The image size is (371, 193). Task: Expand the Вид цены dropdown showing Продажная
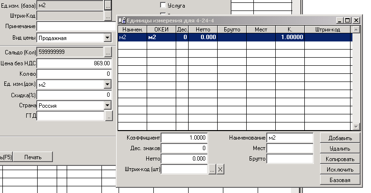(x=108, y=38)
